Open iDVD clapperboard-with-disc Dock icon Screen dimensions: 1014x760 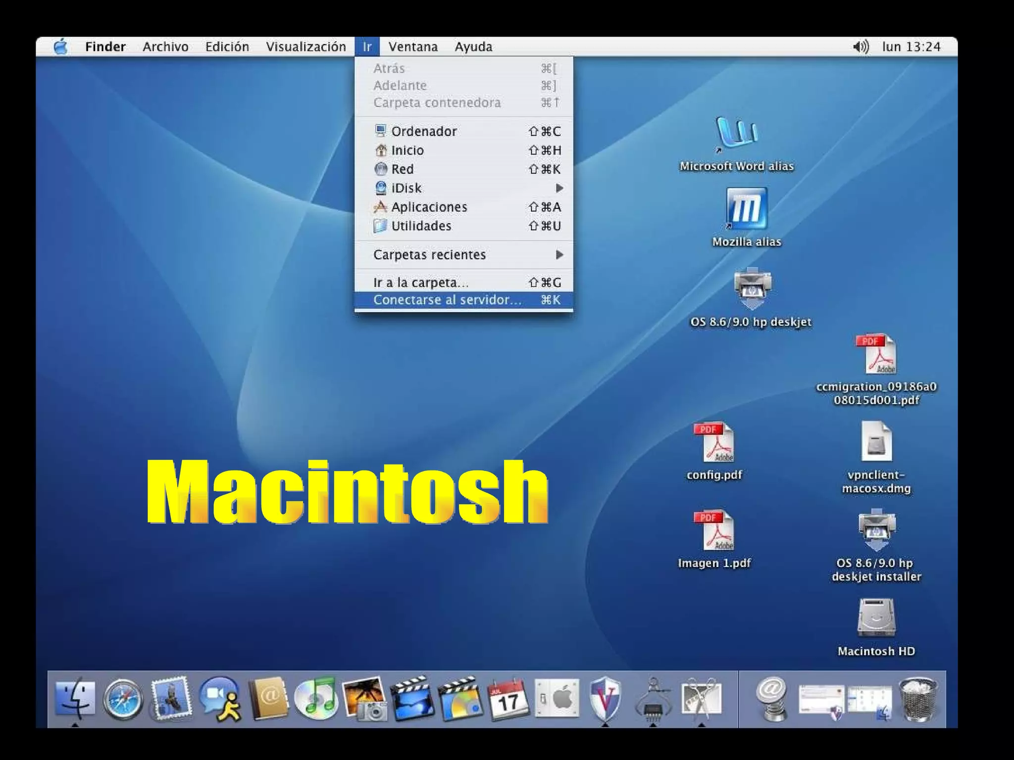460,699
